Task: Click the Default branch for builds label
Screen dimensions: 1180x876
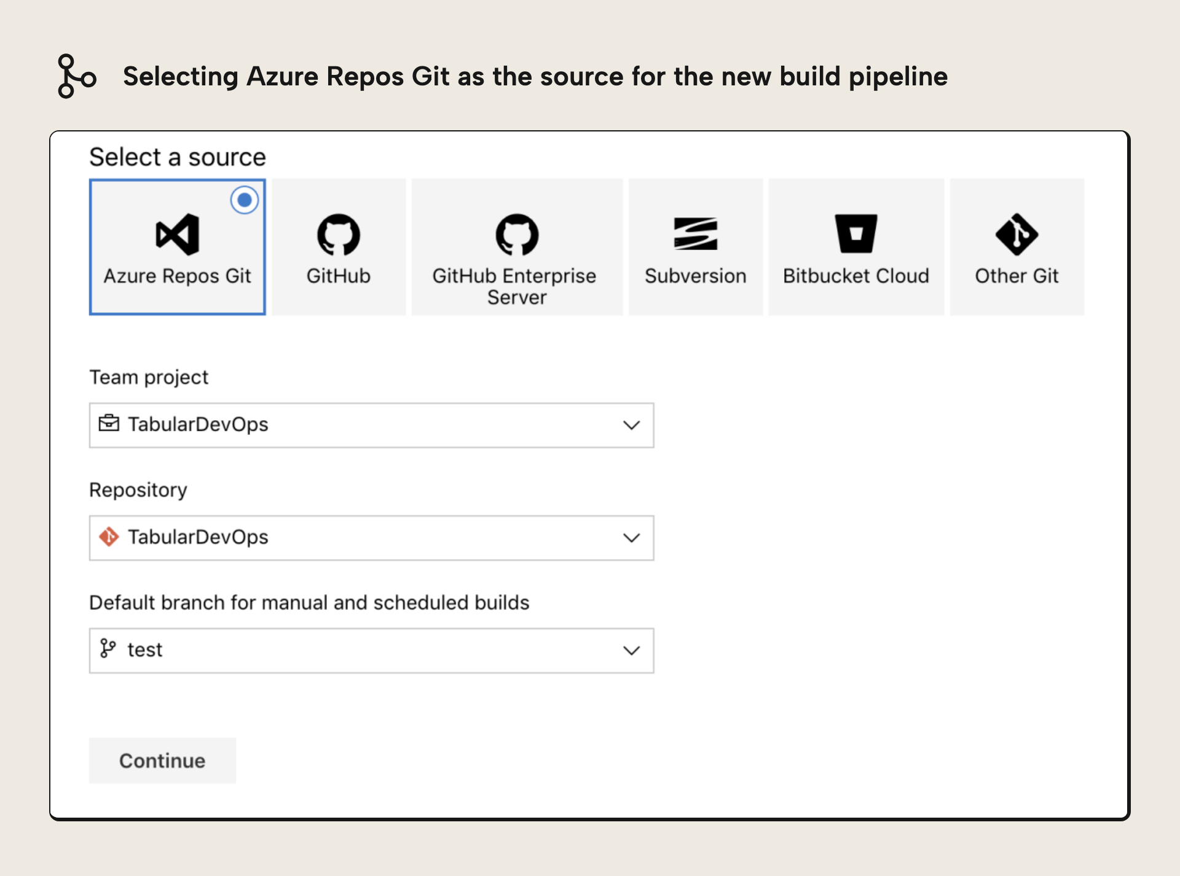Action: 309,602
